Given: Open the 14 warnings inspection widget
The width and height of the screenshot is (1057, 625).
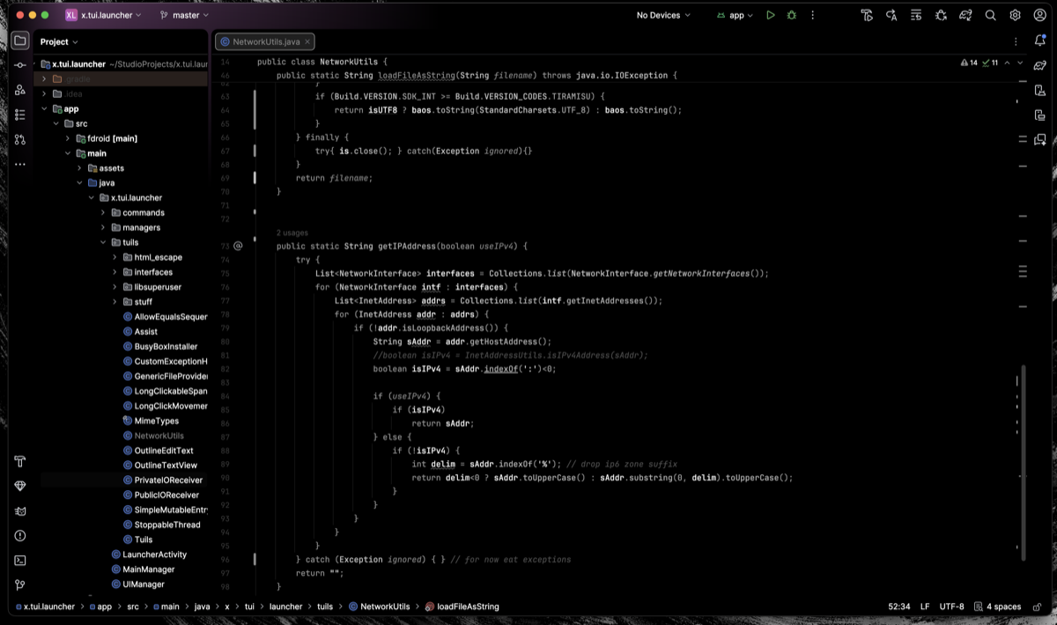Looking at the screenshot, I should coord(969,63).
